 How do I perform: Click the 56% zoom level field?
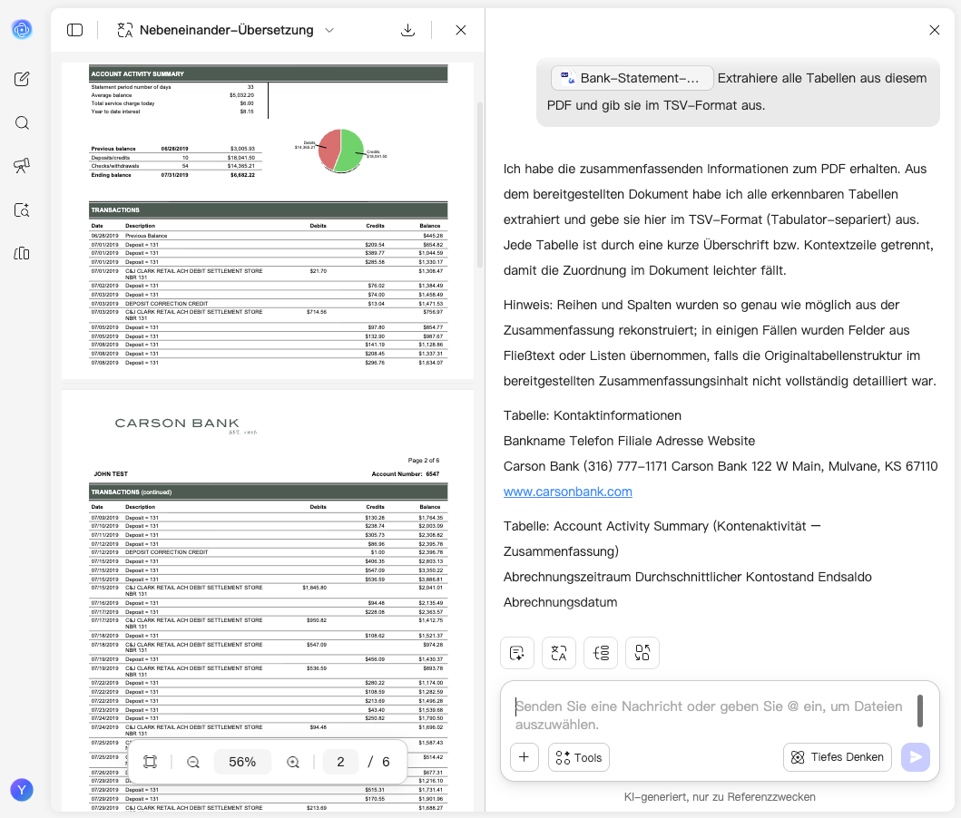click(242, 762)
